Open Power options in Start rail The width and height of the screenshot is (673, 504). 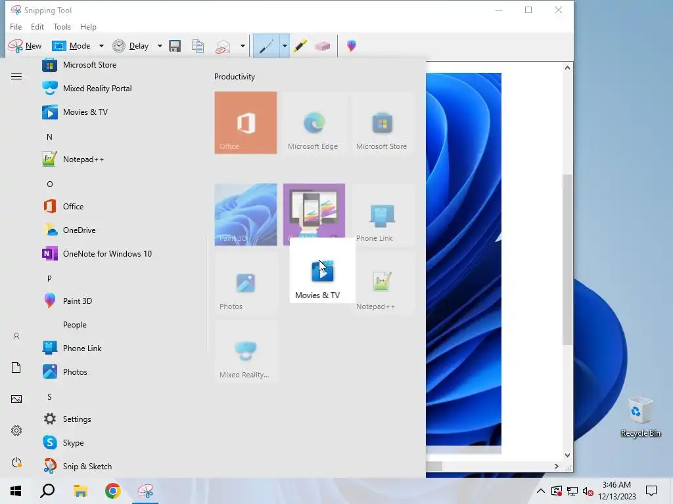pyautogui.click(x=16, y=463)
